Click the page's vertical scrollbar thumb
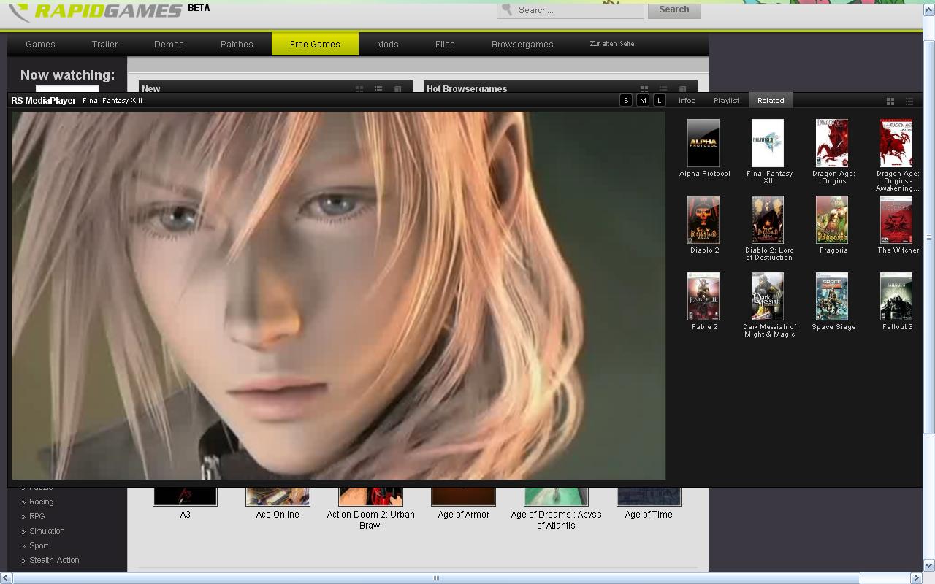935x584 pixels. 929,237
